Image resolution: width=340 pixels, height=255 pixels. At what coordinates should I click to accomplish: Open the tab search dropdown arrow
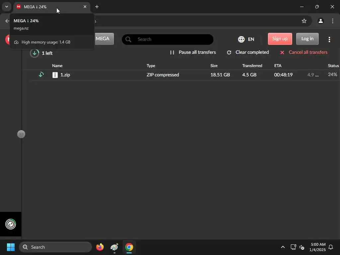tap(7, 7)
